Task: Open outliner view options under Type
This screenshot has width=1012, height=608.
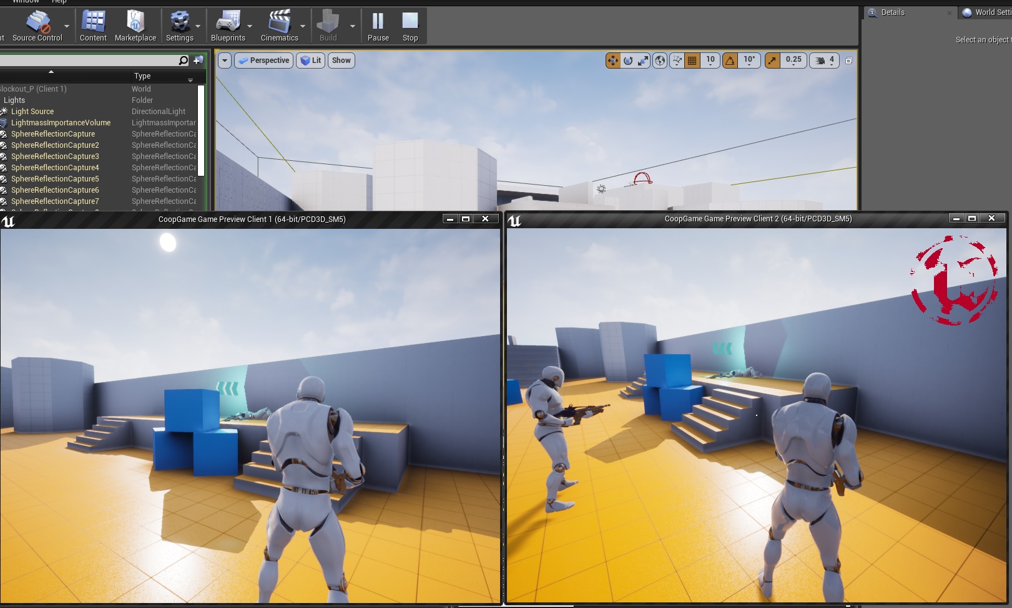Action: click(190, 80)
